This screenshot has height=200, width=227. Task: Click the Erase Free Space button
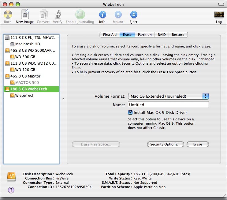[96, 144]
